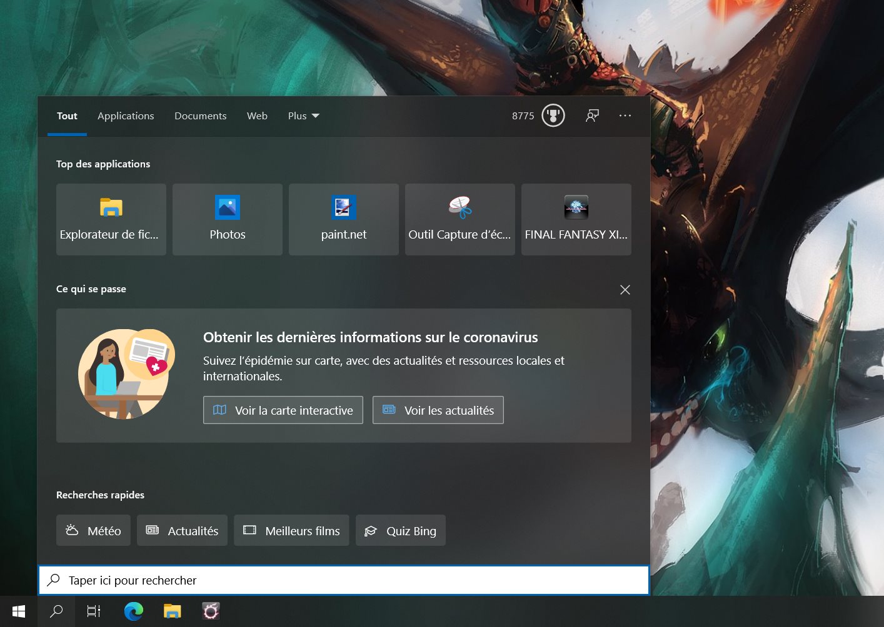Open the three-dot options menu

[625, 116]
